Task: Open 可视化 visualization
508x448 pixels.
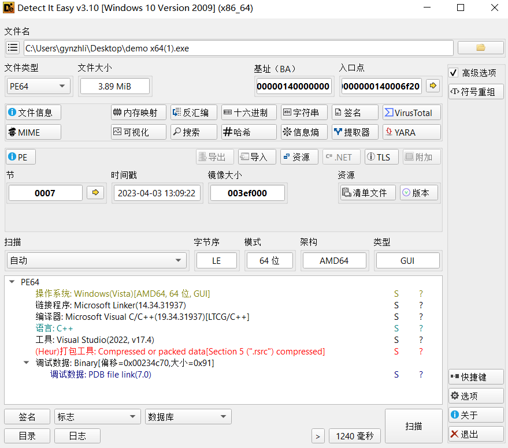Action: [139, 132]
